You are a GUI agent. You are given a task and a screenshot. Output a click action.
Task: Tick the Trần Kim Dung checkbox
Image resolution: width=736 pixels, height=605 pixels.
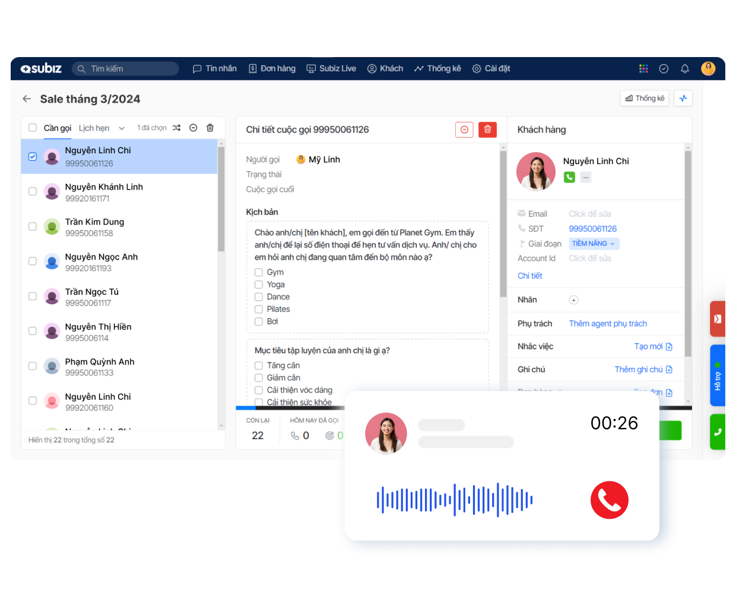point(33,226)
